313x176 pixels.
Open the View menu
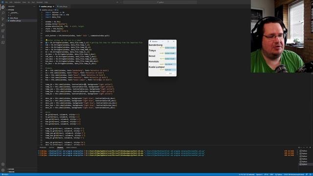coord(24,2)
